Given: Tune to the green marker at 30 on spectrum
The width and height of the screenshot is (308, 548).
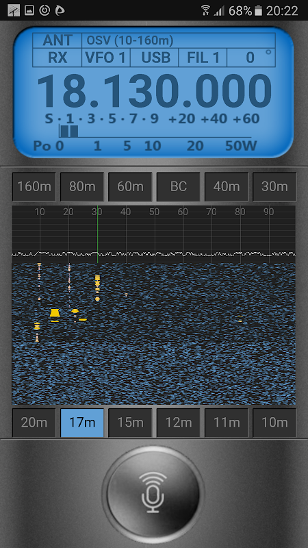Looking at the screenshot, I should pyautogui.click(x=97, y=234).
